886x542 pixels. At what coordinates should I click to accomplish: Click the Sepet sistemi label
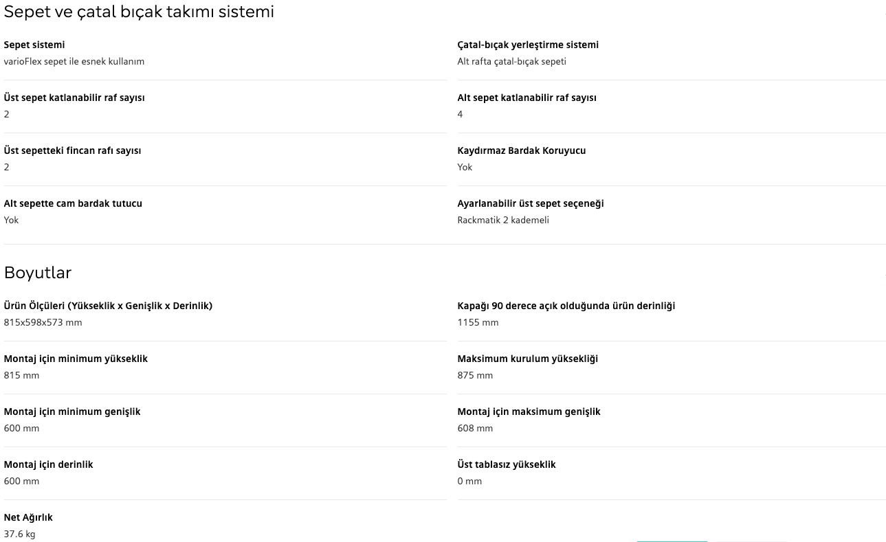pos(34,45)
